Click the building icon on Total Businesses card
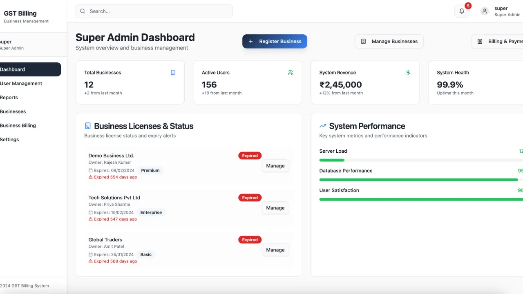Image resolution: width=523 pixels, height=294 pixels. pos(173,73)
